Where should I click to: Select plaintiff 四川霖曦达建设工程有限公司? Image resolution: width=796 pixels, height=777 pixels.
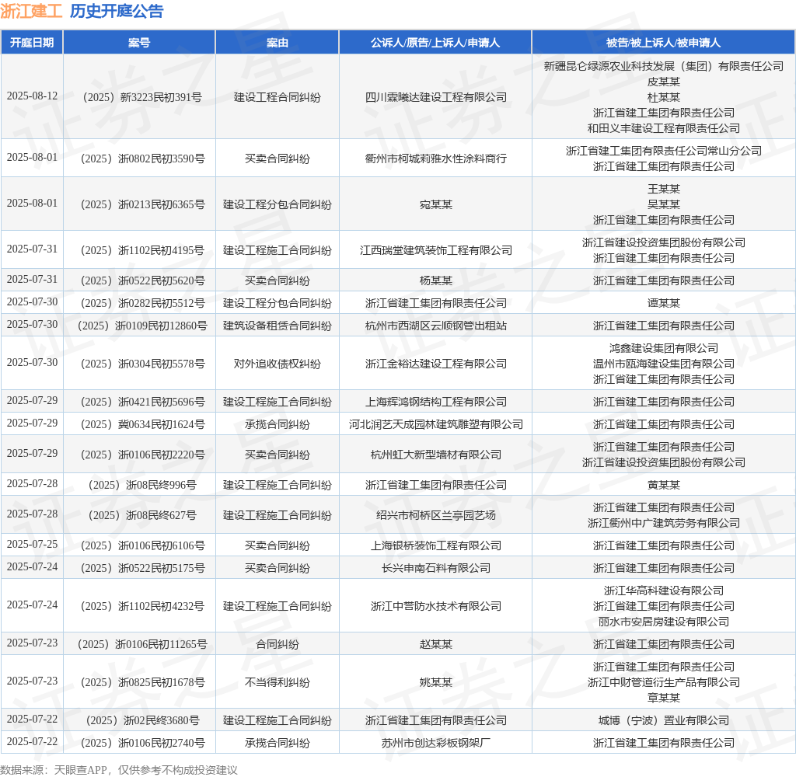(x=436, y=97)
